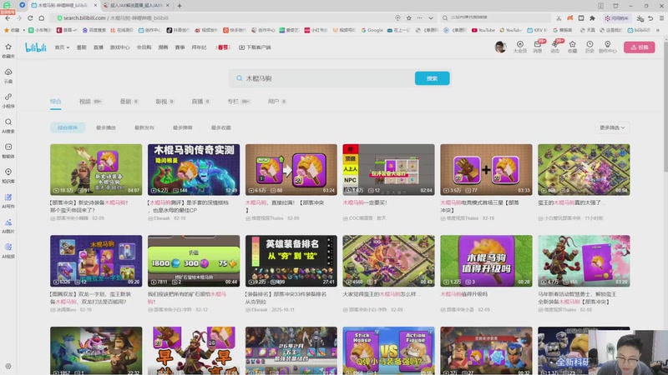Open the Stick Horse VS Action Figure thumbnail
The image size is (668, 375).
pos(388,351)
